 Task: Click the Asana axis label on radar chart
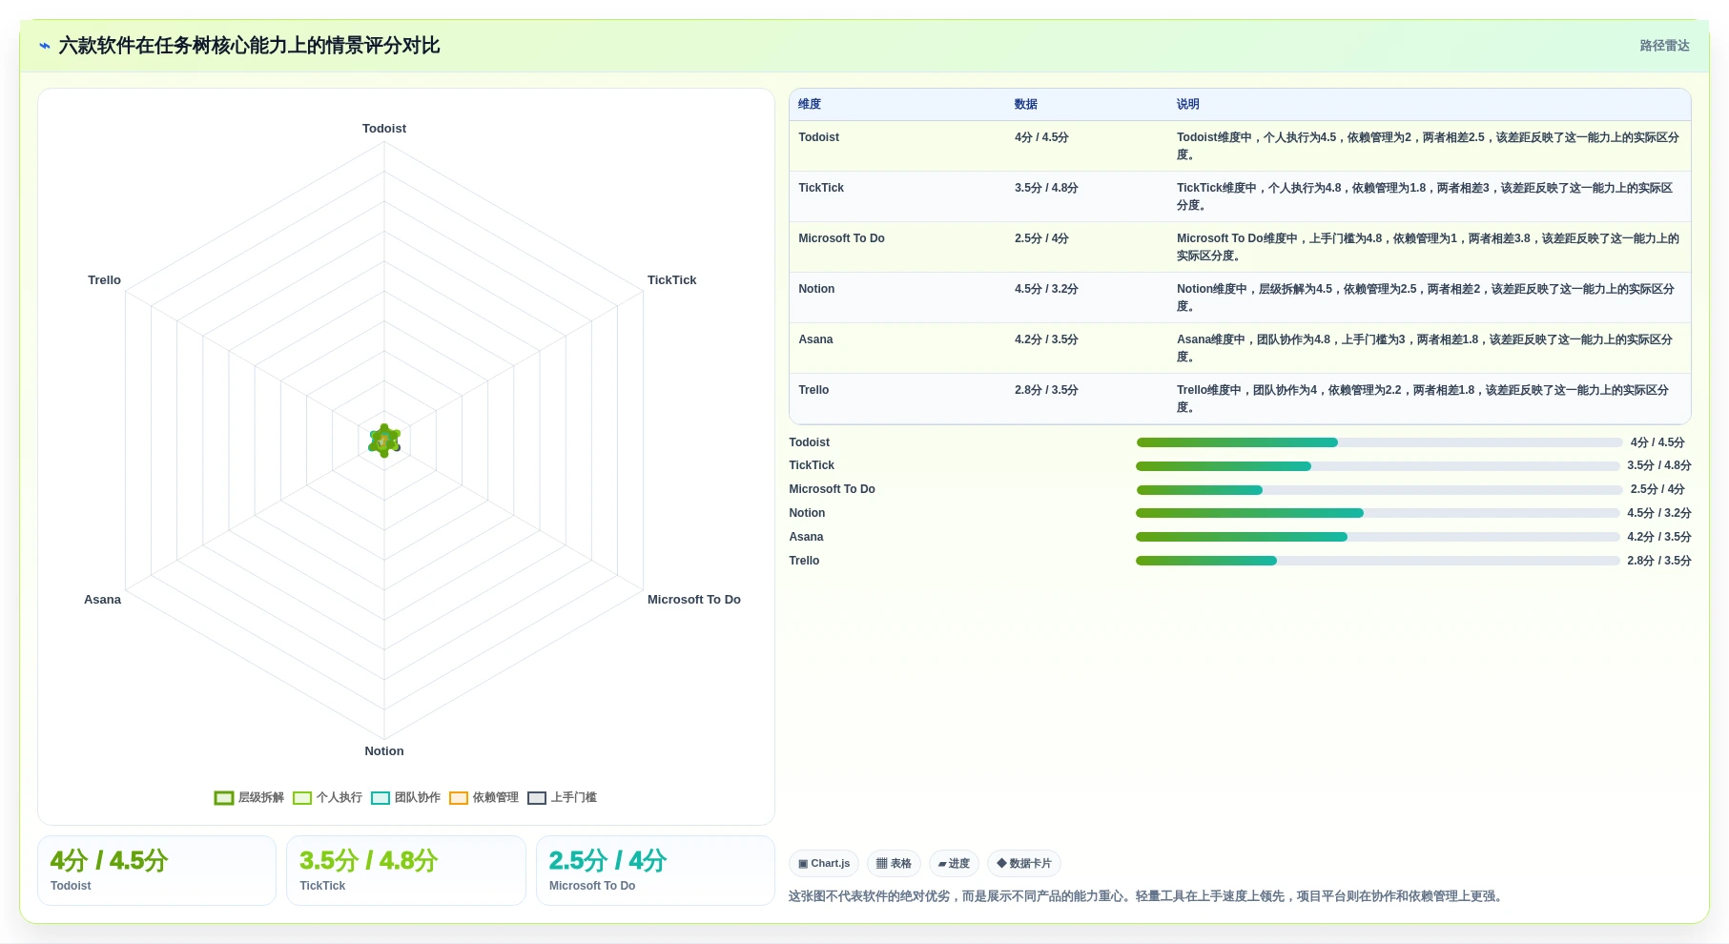coord(103,600)
